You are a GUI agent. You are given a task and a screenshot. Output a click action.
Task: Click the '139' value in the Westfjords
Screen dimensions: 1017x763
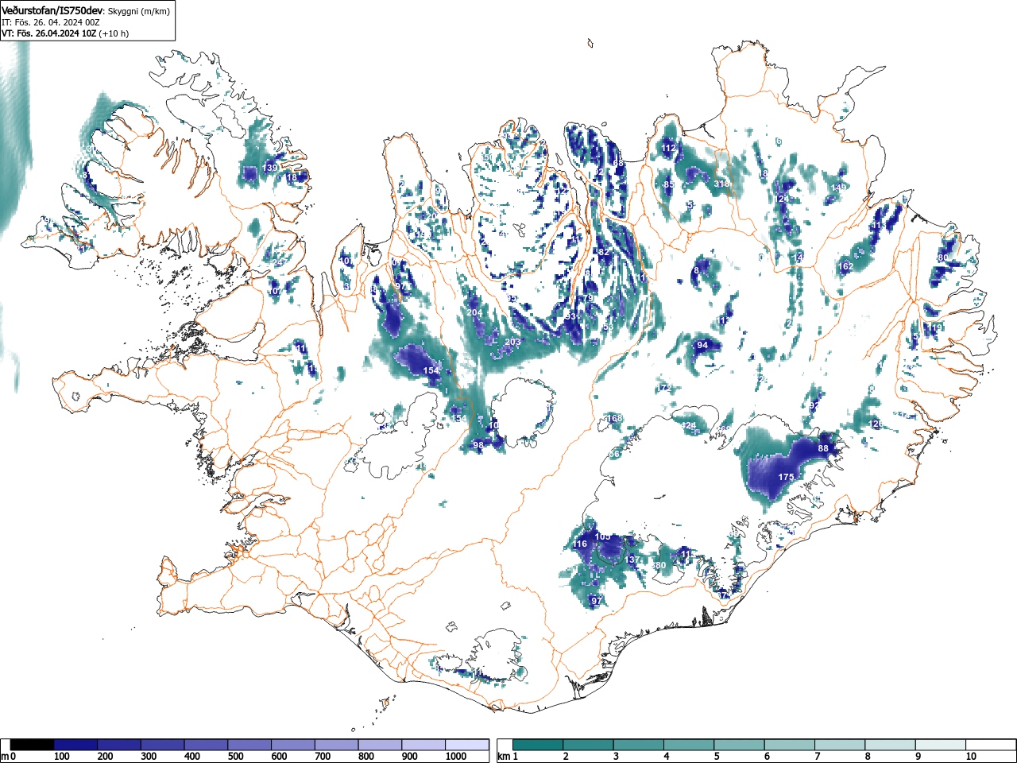(x=271, y=168)
